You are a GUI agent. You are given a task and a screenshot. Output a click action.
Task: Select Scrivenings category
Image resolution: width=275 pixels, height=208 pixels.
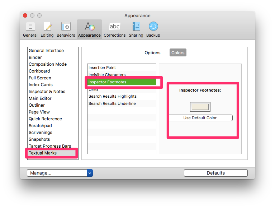(53, 133)
